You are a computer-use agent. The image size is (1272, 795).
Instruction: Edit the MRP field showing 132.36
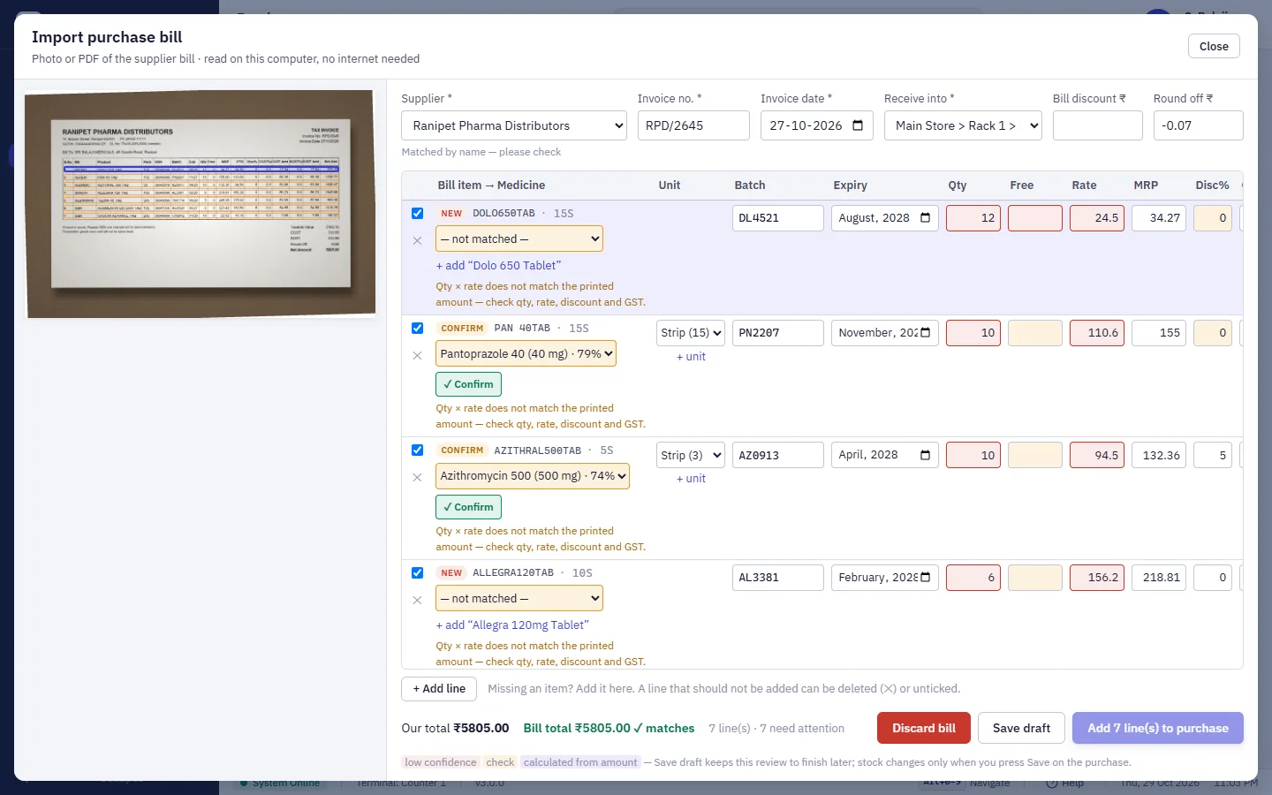tap(1159, 455)
